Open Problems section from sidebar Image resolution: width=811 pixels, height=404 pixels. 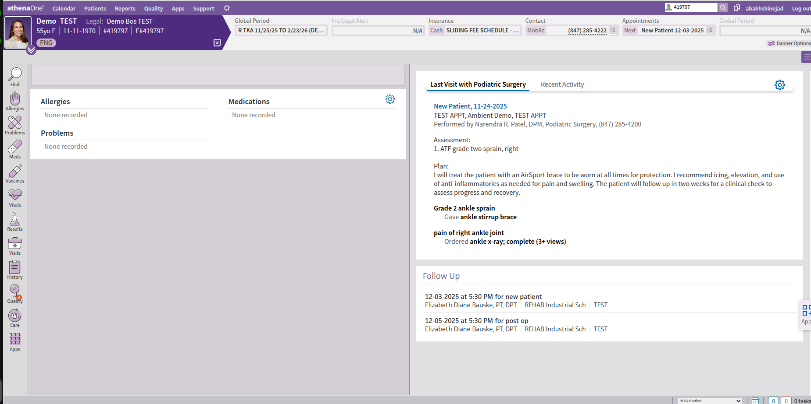pos(15,125)
